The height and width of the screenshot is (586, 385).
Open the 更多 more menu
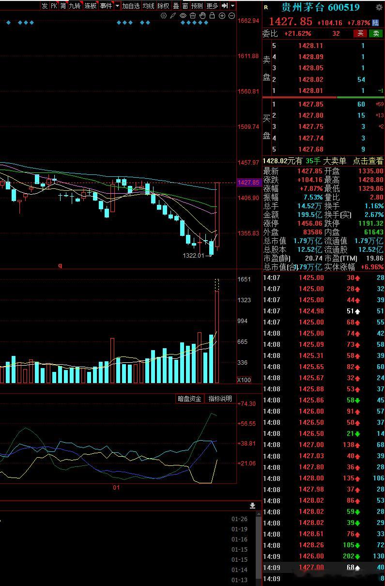coord(212,6)
